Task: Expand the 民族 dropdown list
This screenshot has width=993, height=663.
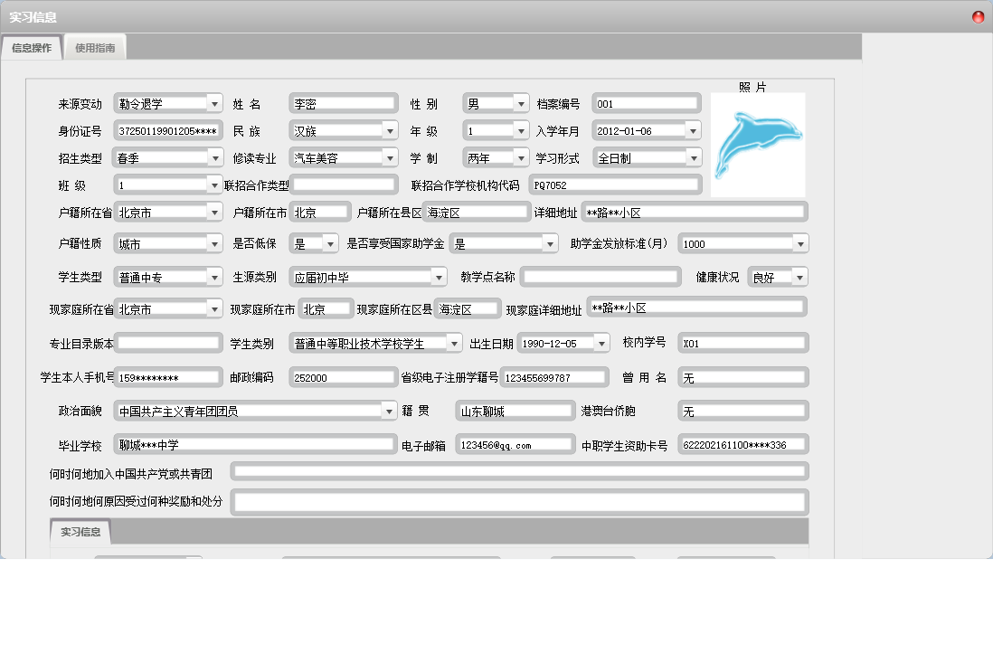Action: (389, 131)
